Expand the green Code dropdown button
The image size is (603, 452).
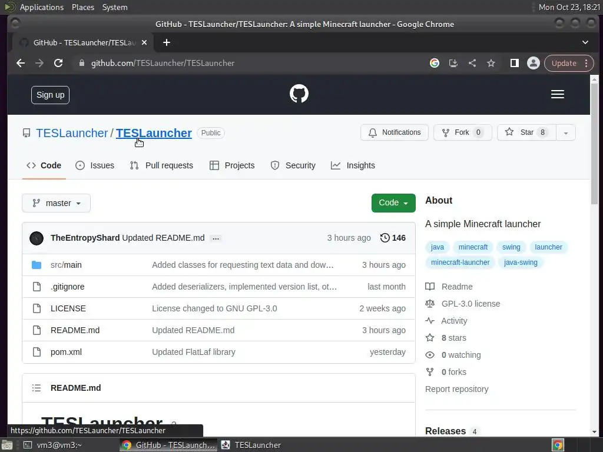pyautogui.click(x=393, y=202)
